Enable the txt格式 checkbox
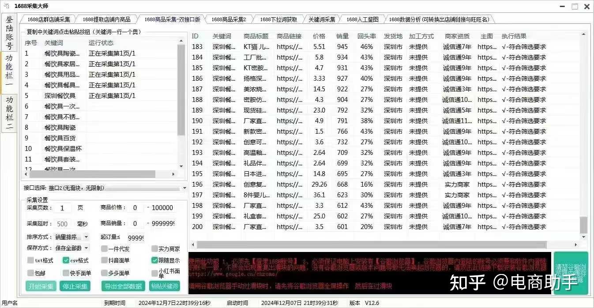This screenshot has width=594, height=308. (30, 260)
